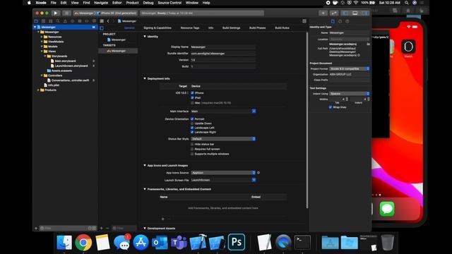452x254 pixels.
Task: Open the Library with the plus button
Action: (323, 13)
